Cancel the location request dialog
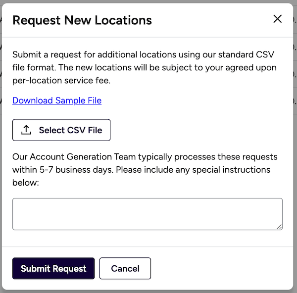The height and width of the screenshot is (293, 297). pos(125,268)
